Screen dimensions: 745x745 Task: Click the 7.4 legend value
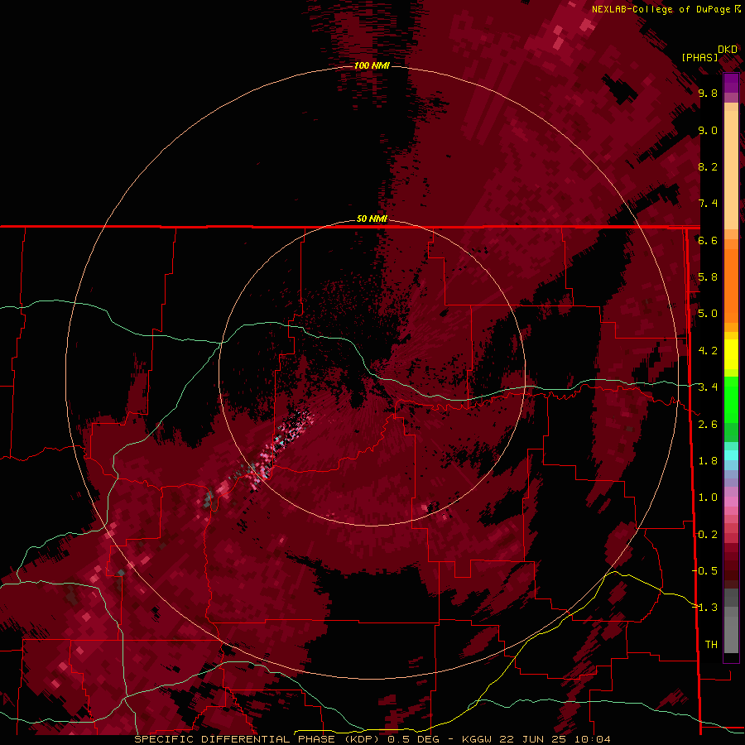click(708, 204)
